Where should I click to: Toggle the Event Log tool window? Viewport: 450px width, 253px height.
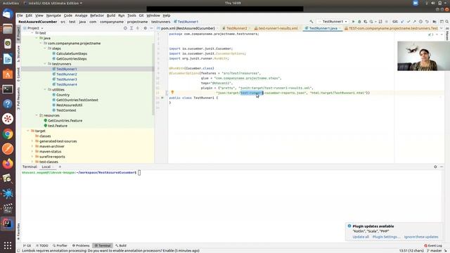click(433, 245)
